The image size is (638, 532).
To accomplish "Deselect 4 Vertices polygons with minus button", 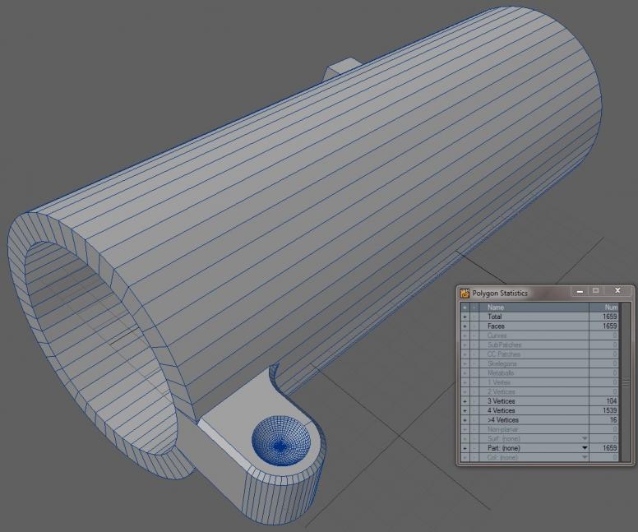I will pos(474,410).
